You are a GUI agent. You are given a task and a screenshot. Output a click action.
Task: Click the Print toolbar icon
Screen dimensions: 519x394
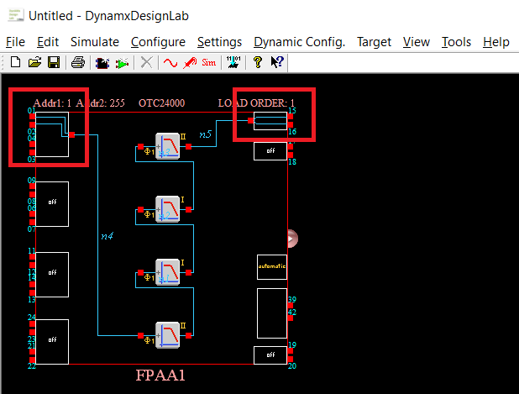click(x=77, y=62)
